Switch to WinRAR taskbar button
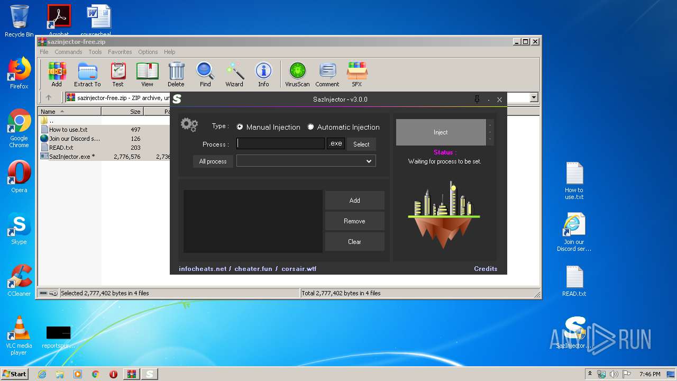This screenshot has width=677, height=381. [132, 374]
